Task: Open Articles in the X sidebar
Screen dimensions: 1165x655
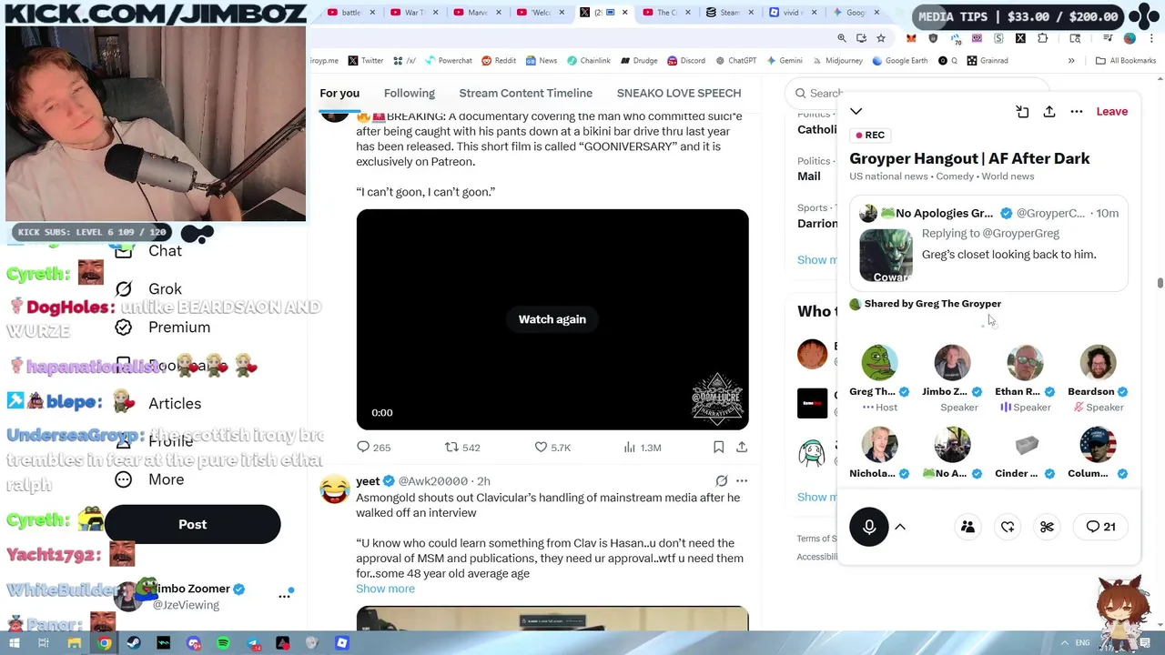Action: coord(160,404)
